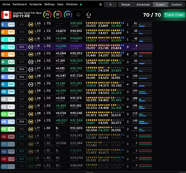The width and height of the screenshot is (186, 173).
Task: Click BOT medium tyre compound icon
Action: (x=31, y=114)
